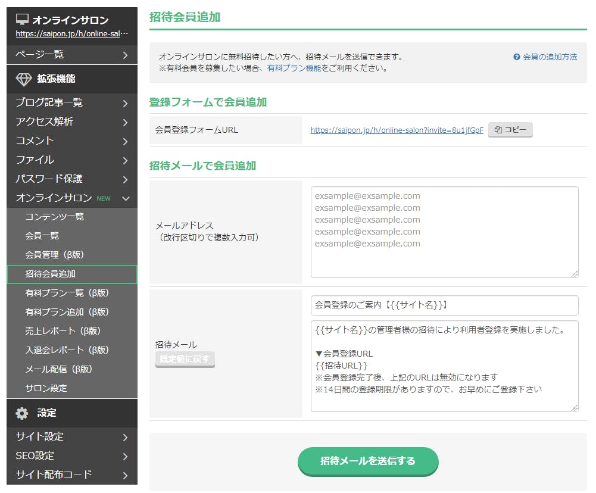Open the 会員の追加方法 help link

(x=550, y=57)
